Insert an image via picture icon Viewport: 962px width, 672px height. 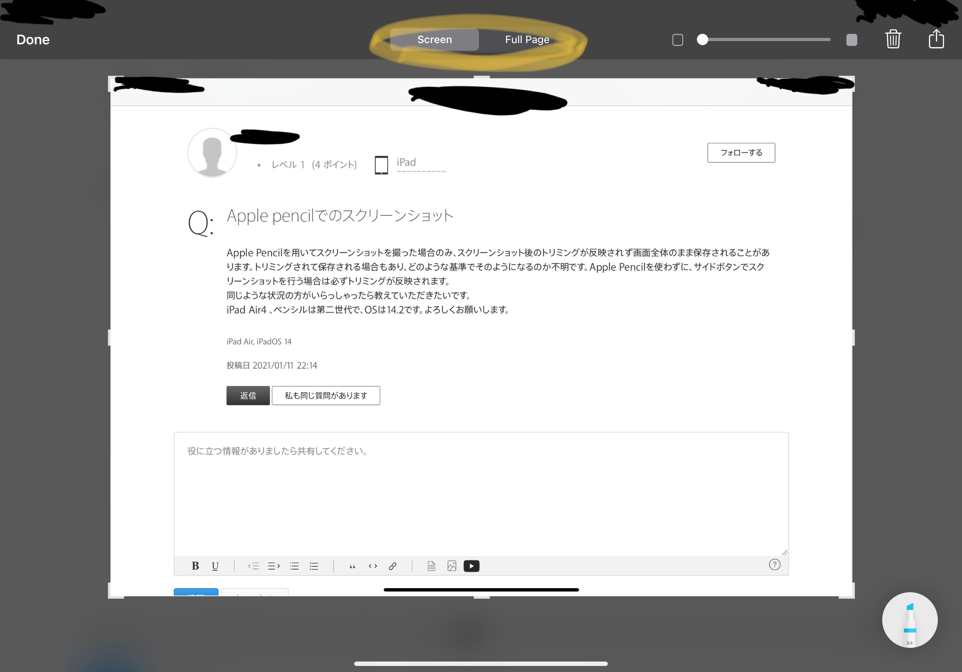pos(452,566)
